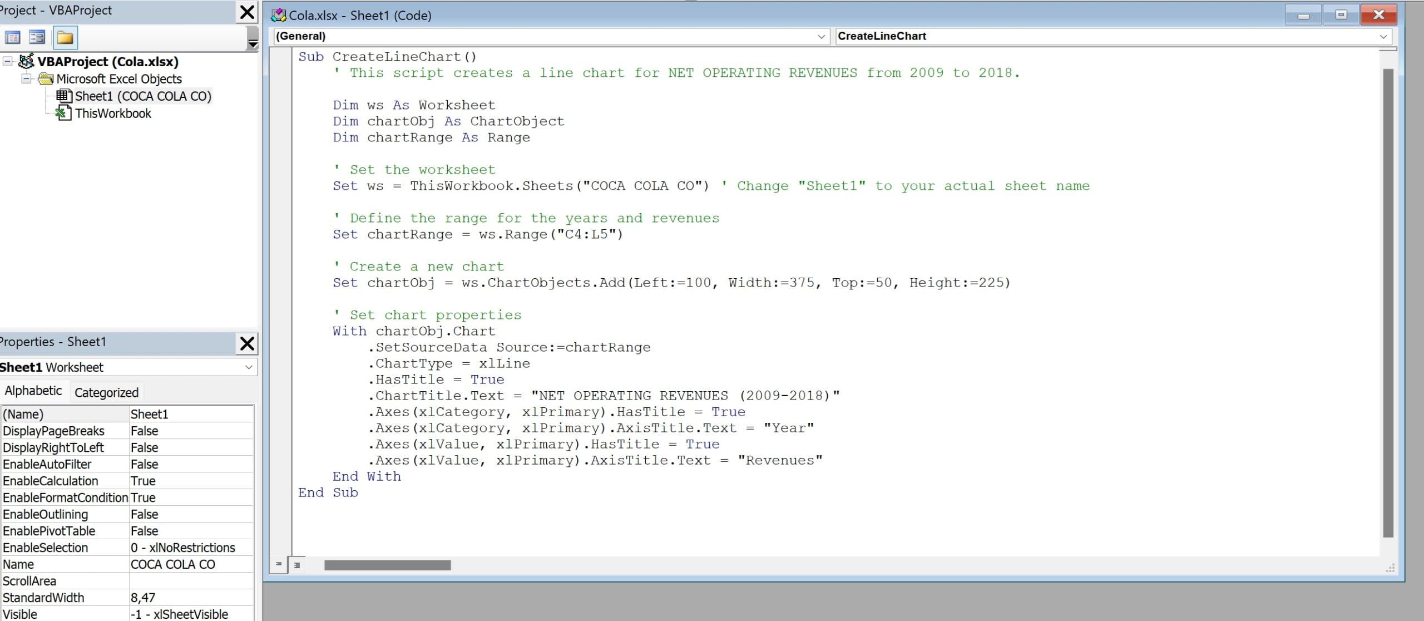This screenshot has width=1424, height=621.
Task: Click the EnableFormatCondition property row
Action: click(x=128, y=497)
